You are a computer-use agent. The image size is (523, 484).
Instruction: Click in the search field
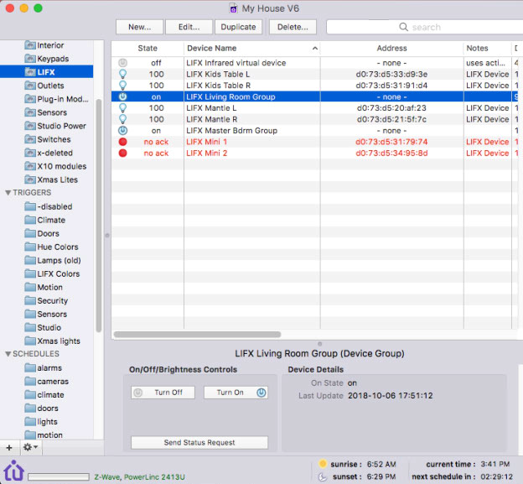[x=424, y=27]
